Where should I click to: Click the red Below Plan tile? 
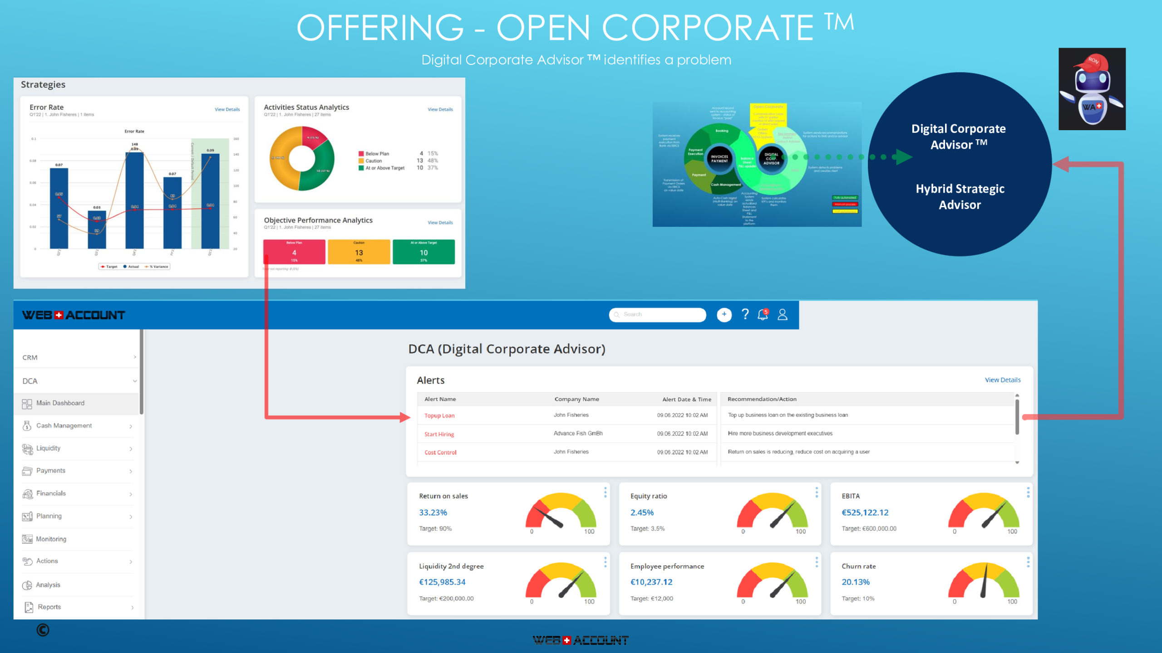pyautogui.click(x=294, y=252)
